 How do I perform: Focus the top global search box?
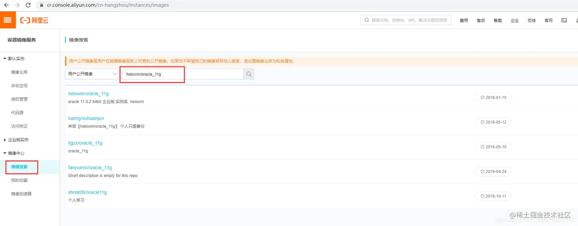pyautogui.click(x=406, y=20)
